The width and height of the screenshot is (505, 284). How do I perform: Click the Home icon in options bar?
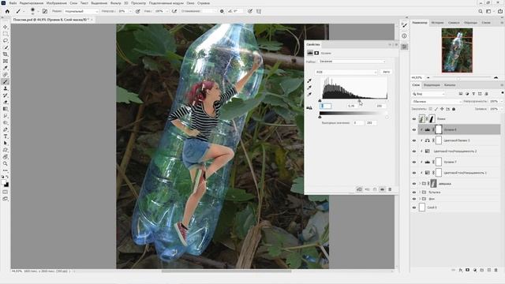coord(7,11)
